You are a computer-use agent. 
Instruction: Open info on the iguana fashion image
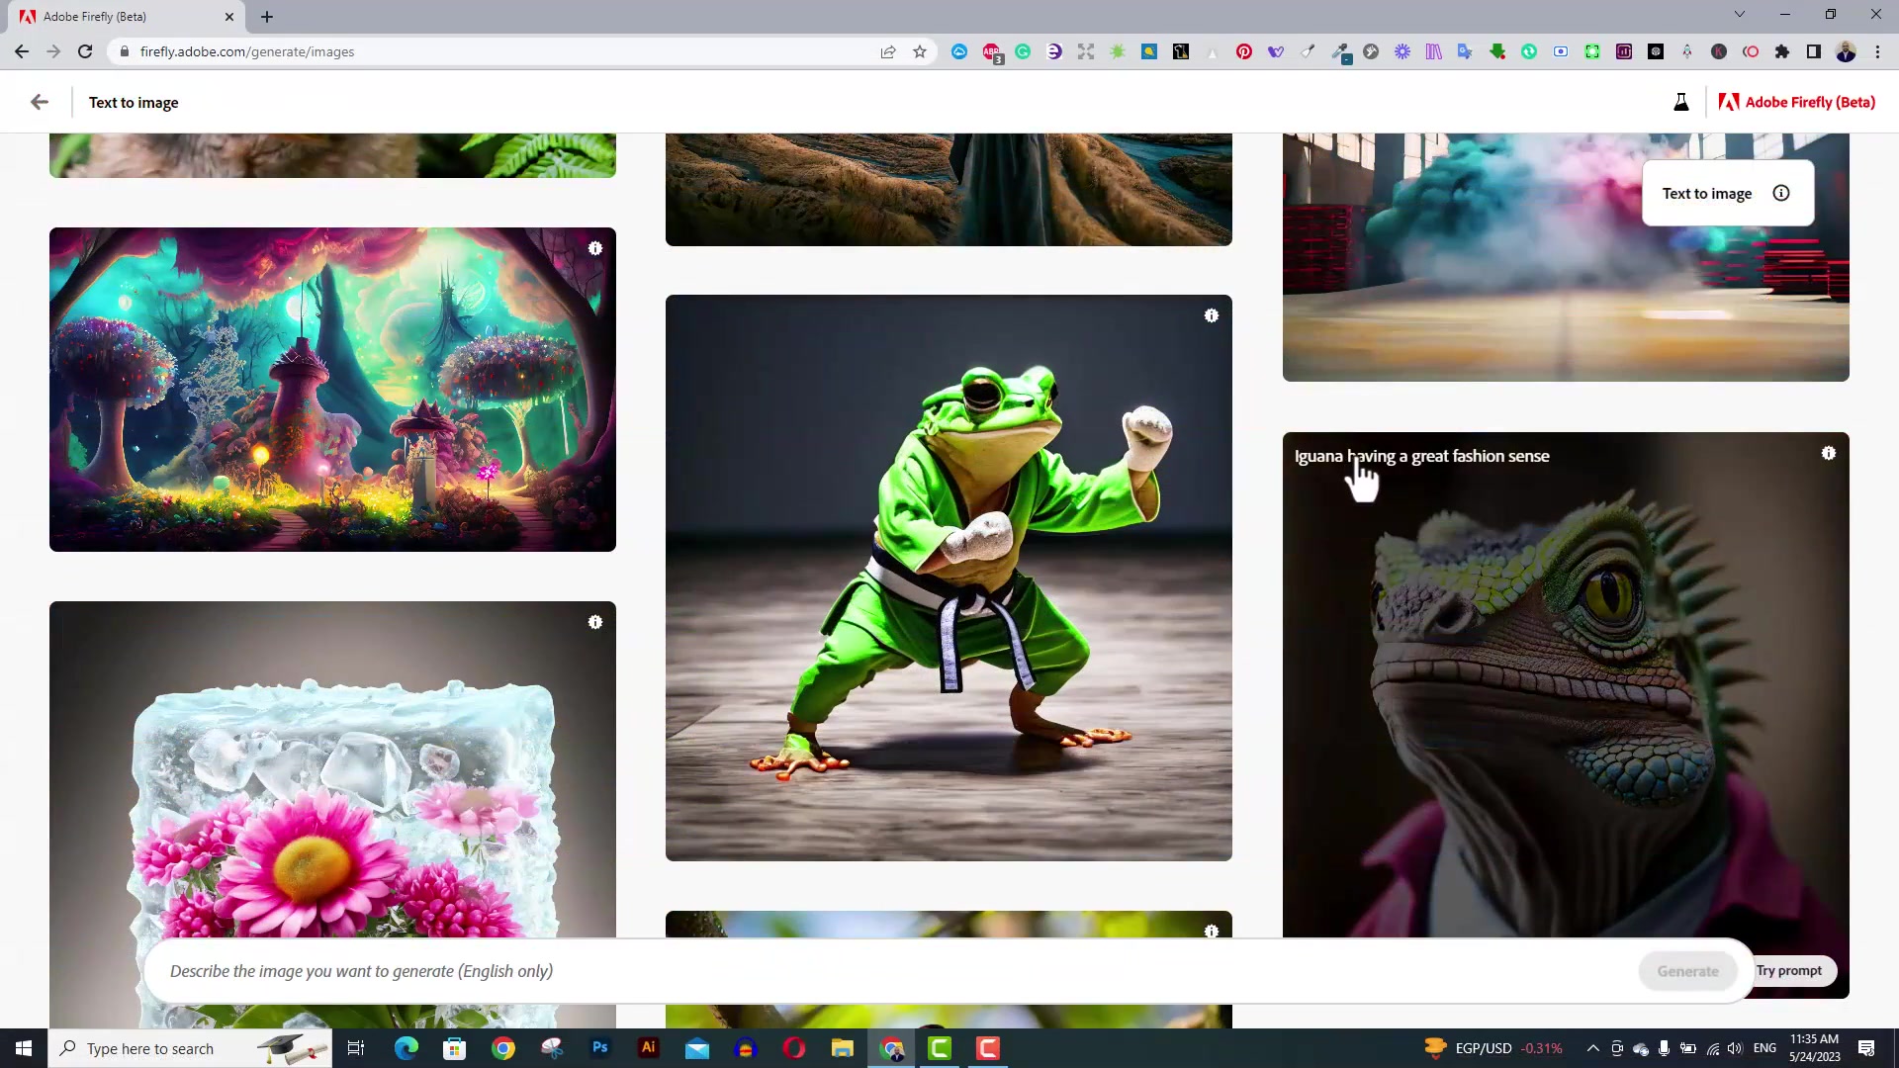click(x=1829, y=453)
